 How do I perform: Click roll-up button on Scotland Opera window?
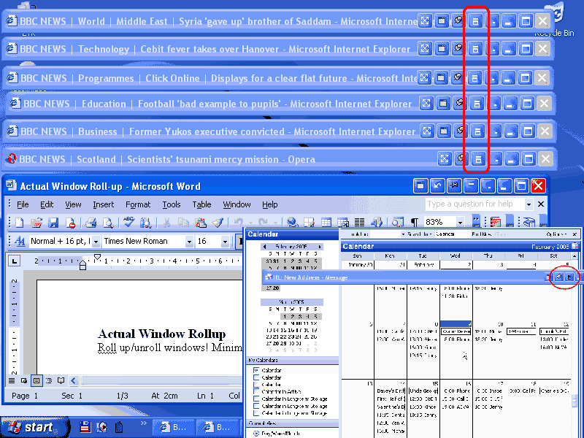[478, 159]
